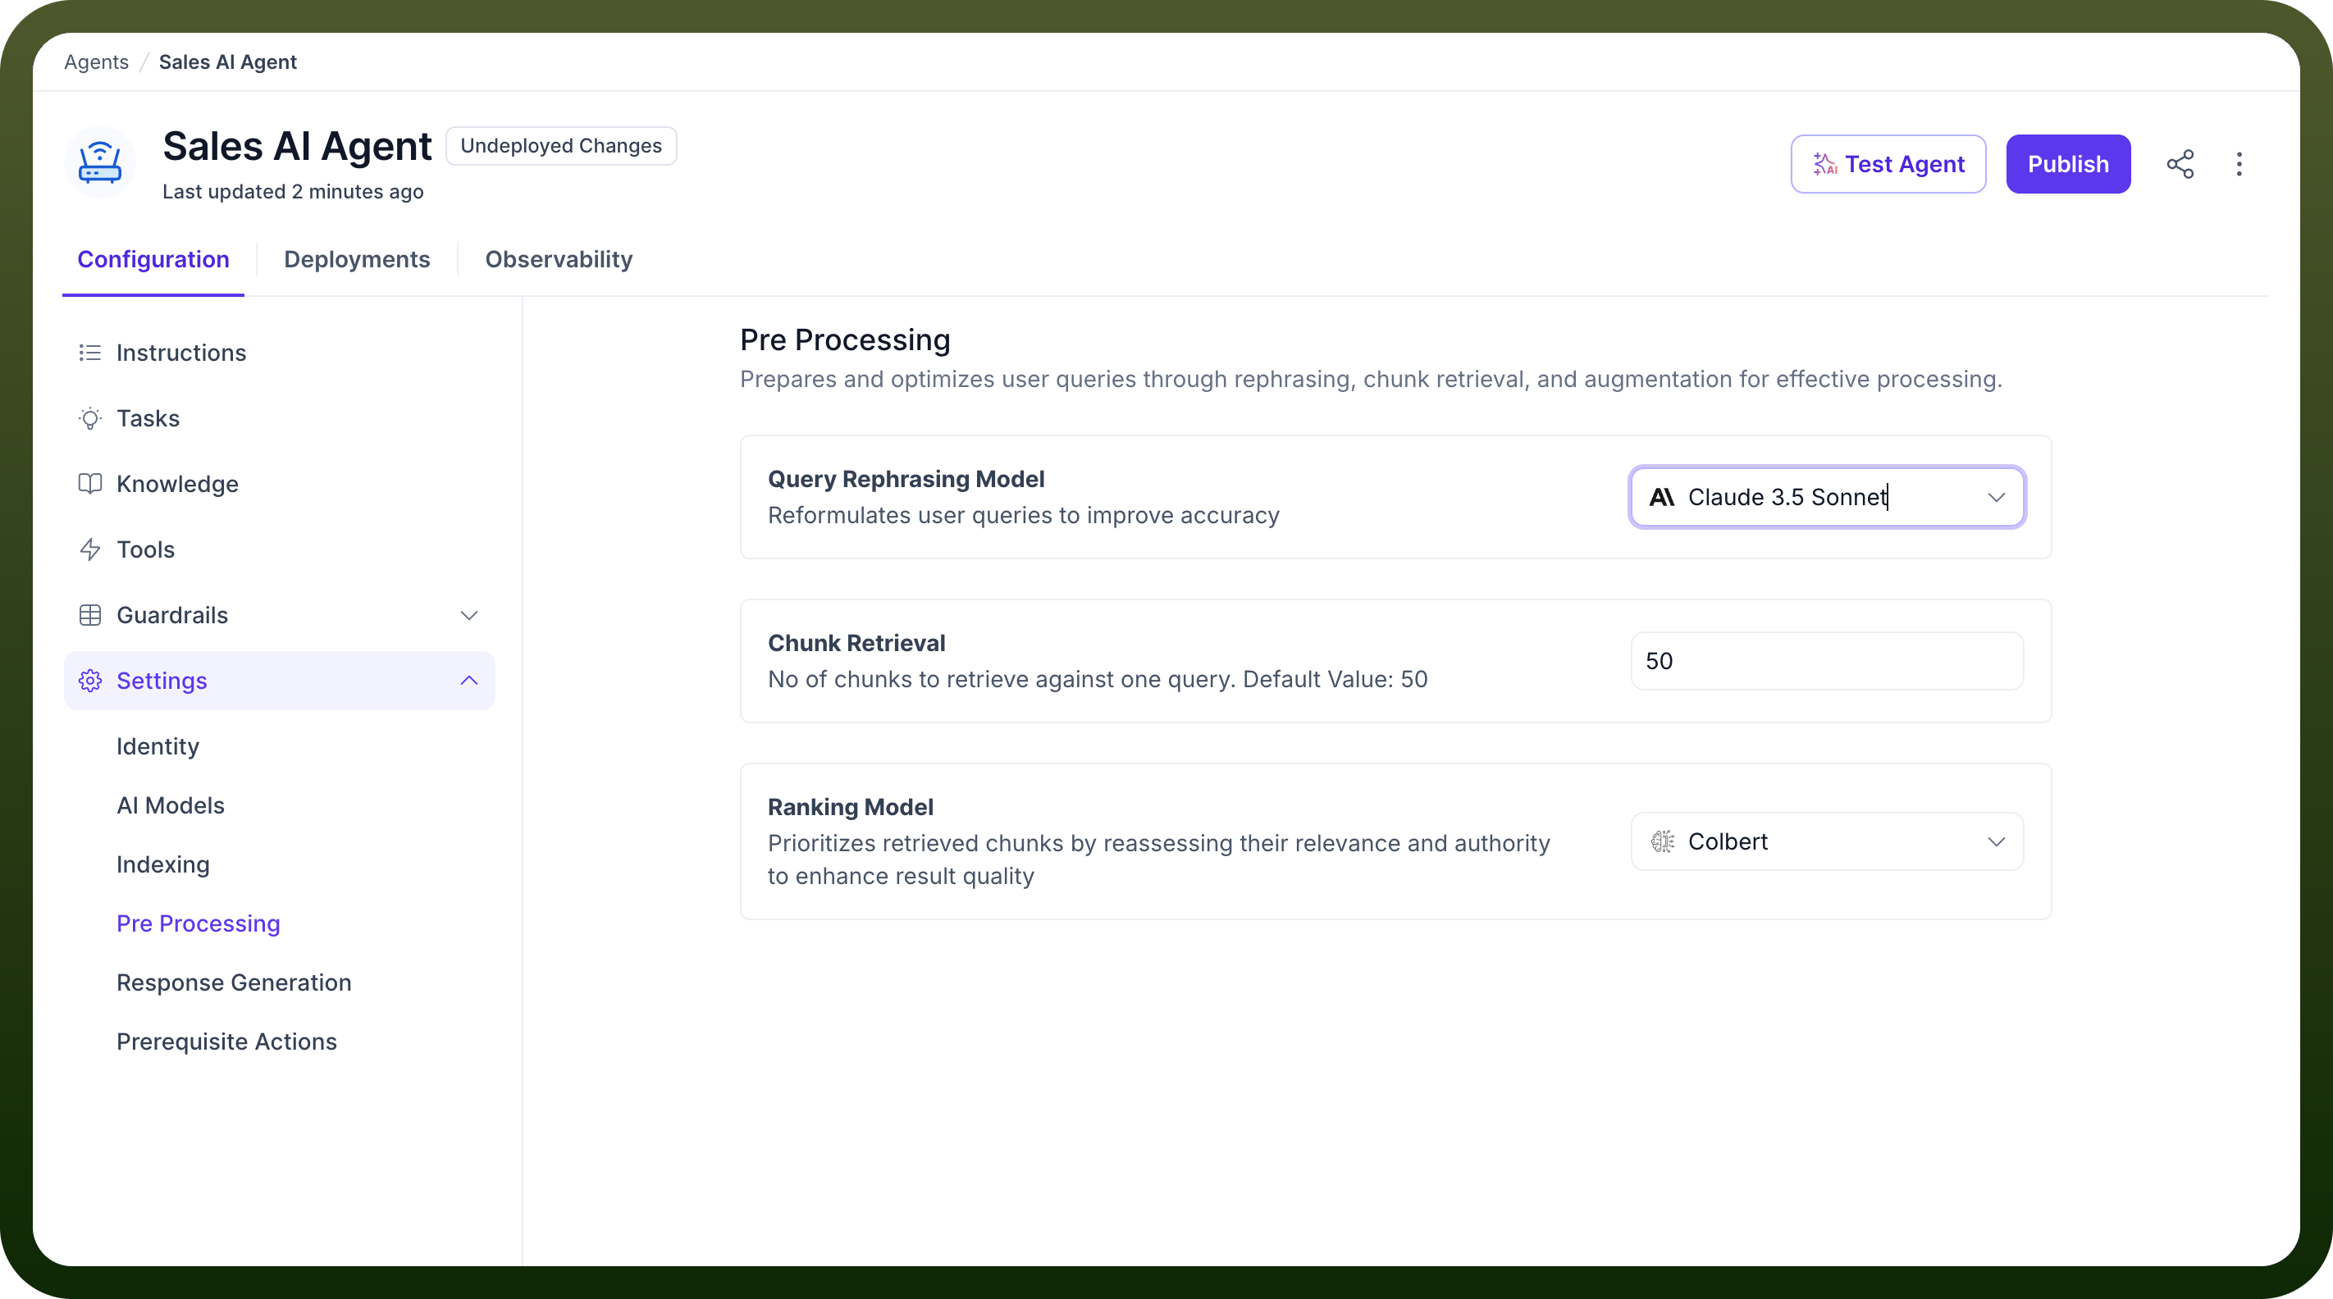Open the Prerequisite Actions settings page
This screenshot has height=1299, width=2333.
coord(226,1042)
